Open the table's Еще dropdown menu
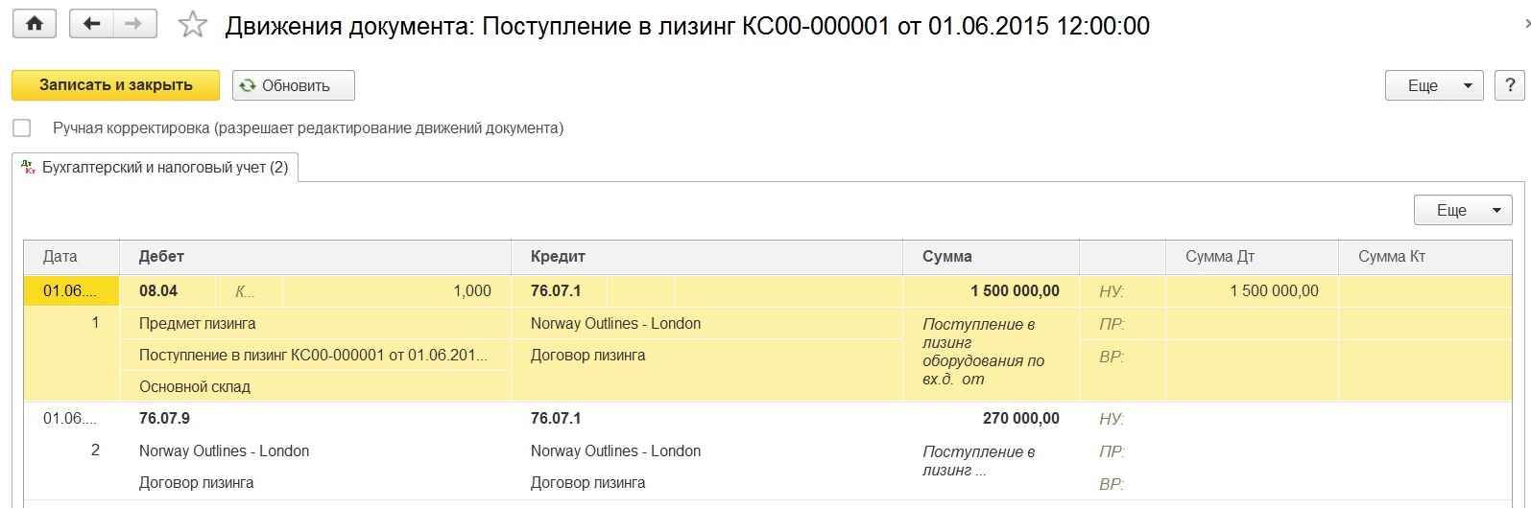The height and width of the screenshot is (508, 1531). (1463, 210)
